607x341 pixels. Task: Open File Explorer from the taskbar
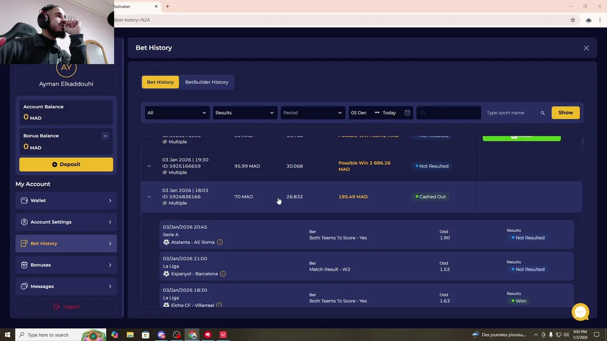point(130,335)
